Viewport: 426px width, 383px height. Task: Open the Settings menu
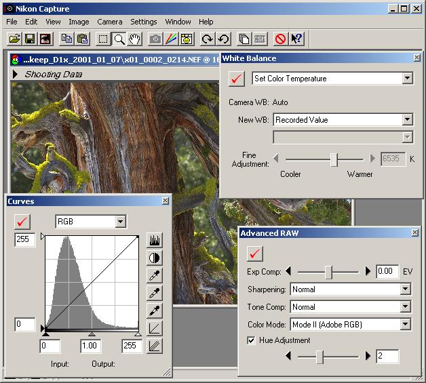click(x=143, y=22)
